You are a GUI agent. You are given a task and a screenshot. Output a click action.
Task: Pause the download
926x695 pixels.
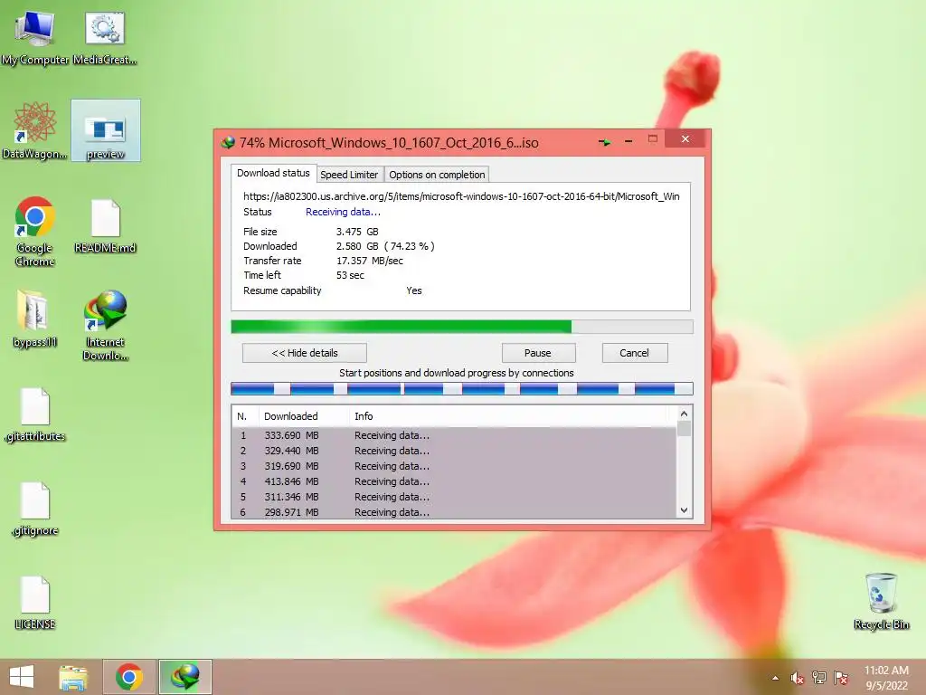click(x=538, y=353)
